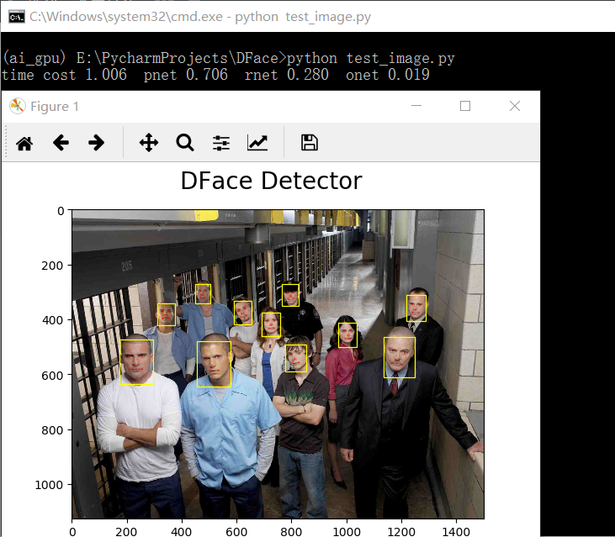
Task: Reset view with the Home toolbar icon
Action: (x=24, y=143)
